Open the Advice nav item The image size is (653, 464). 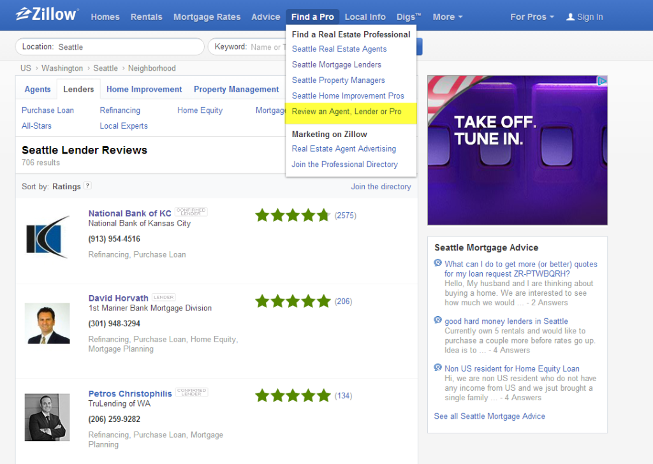pos(266,17)
